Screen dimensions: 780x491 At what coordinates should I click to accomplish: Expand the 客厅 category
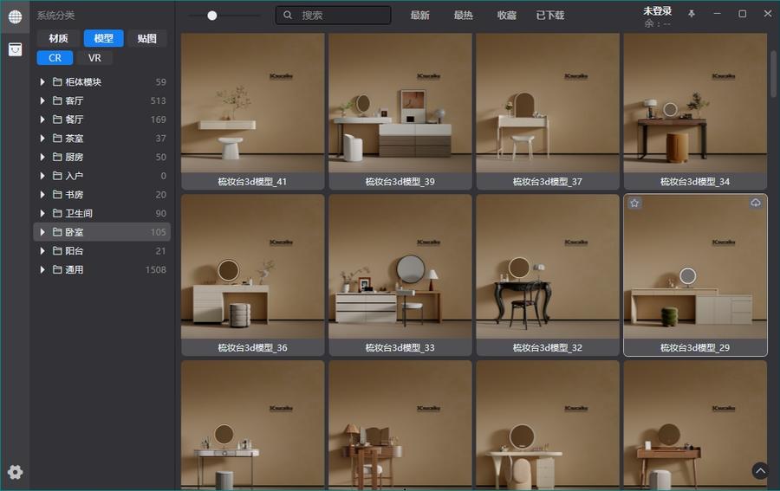pyautogui.click(x=42, y=100)
